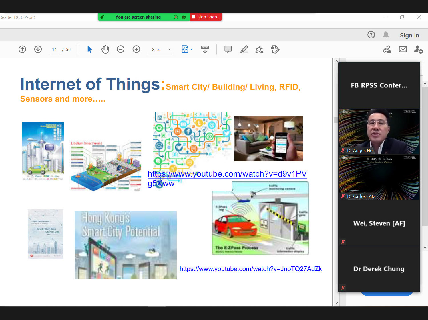Click the page number field showing 14
Viewport: 428px width, 320px height.
54,50
